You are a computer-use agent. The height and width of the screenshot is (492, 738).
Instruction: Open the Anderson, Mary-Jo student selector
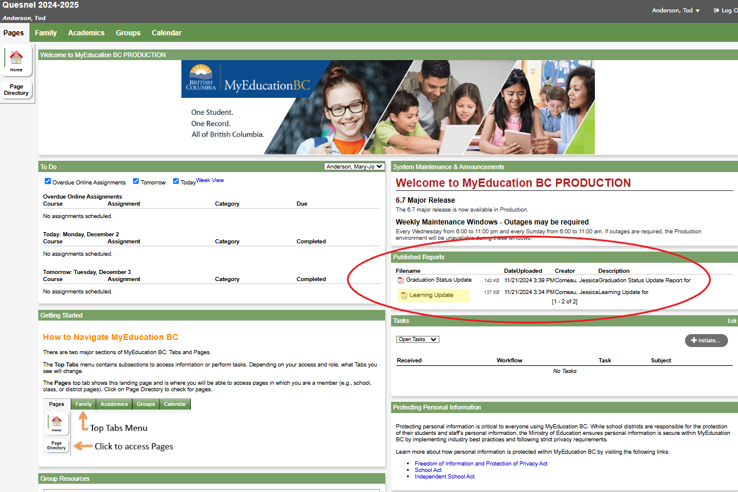pyautogui.click(x=354, y=166)
